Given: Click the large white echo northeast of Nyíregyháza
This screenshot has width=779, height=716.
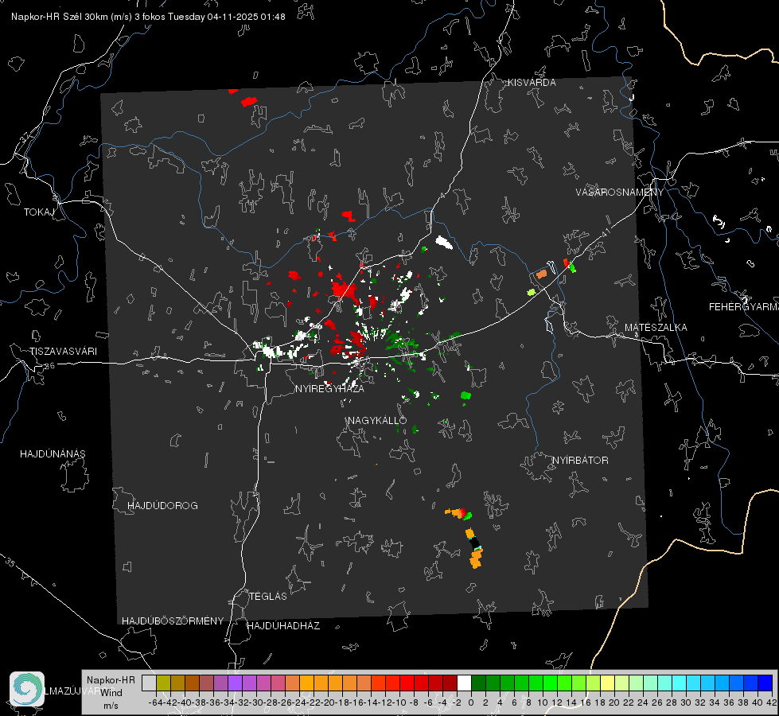Looking at the screenshot, I should coord(444,243).
